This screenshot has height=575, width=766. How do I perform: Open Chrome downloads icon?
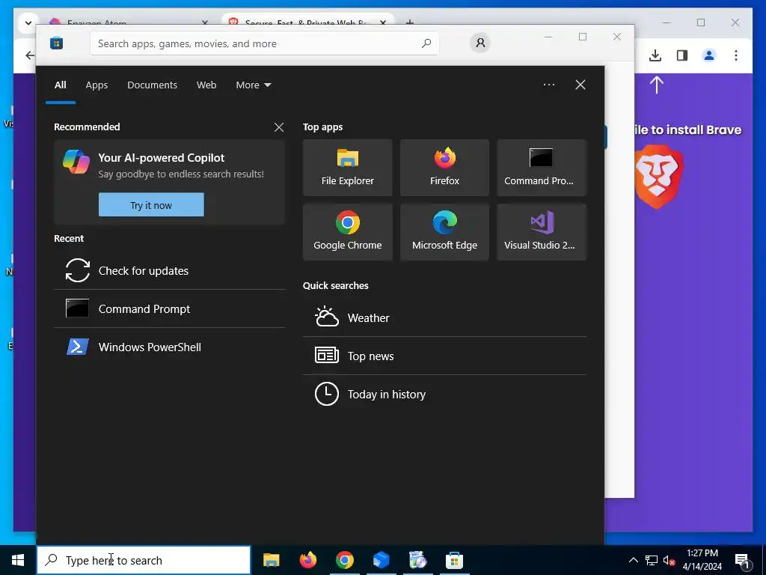coord(655,55)
